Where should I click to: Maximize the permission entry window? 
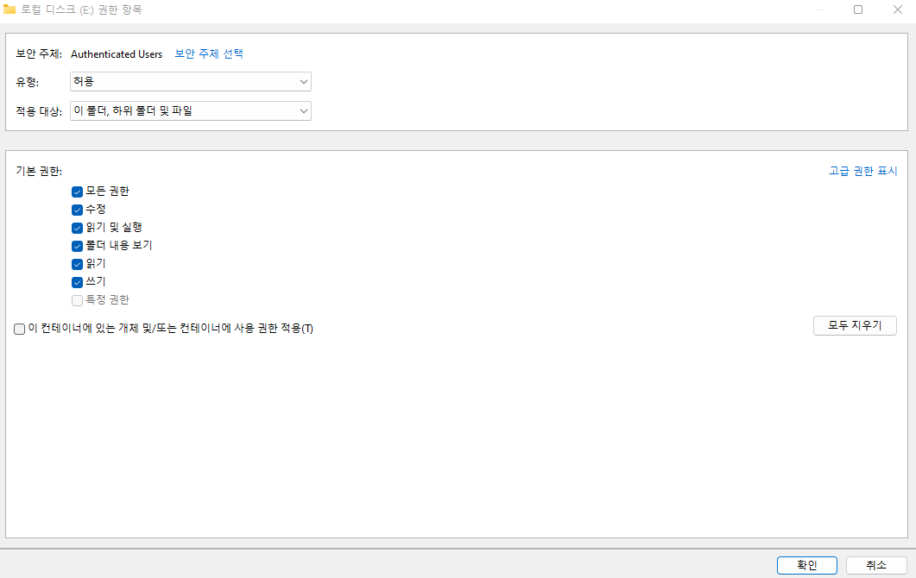tap(858, 9)
